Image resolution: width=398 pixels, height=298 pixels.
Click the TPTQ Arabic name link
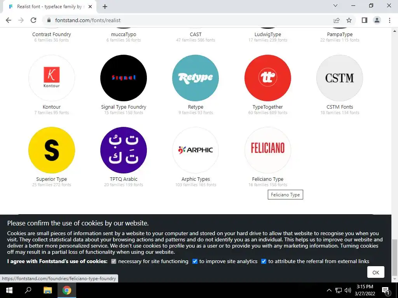124,179
